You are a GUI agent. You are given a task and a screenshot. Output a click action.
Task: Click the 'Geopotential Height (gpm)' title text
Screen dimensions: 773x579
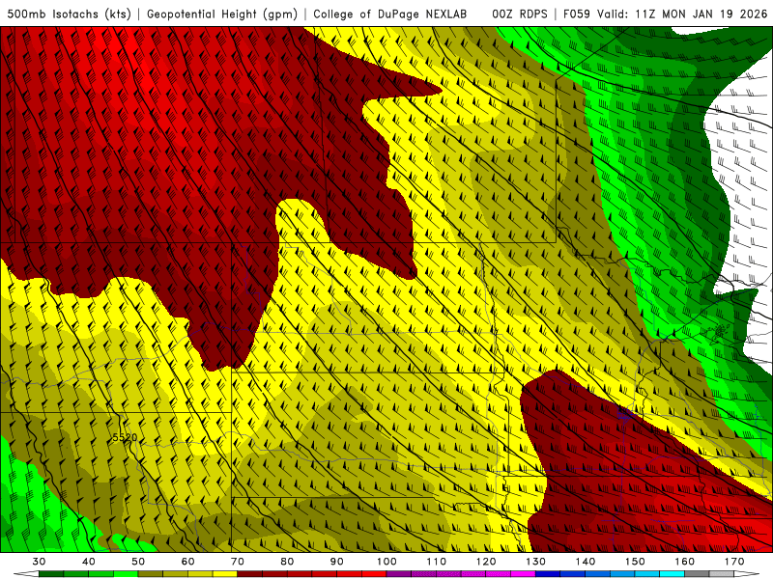coord(222,14)
